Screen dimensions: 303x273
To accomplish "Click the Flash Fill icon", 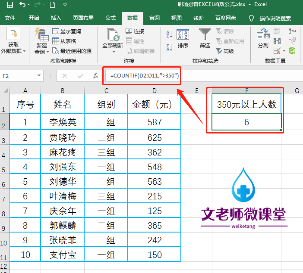I will [277, 31].
